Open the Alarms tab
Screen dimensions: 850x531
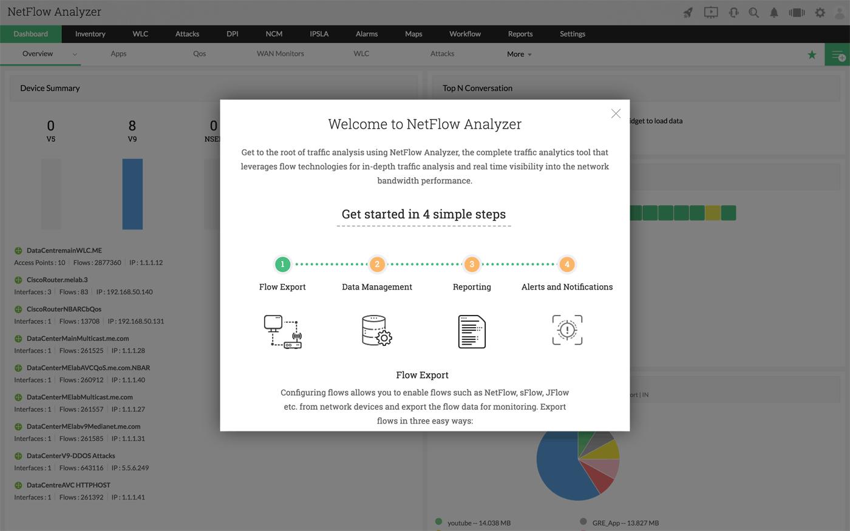367,34
